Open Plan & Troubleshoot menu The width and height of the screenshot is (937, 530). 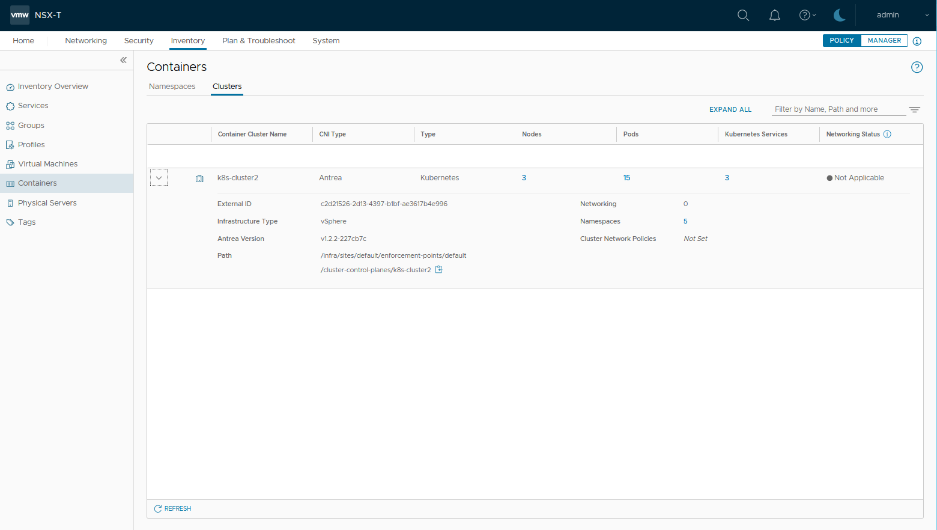coord(259,41)
